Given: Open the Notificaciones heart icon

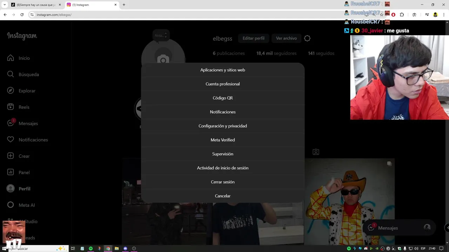Looking at the screenshot, I should (11, 140).
